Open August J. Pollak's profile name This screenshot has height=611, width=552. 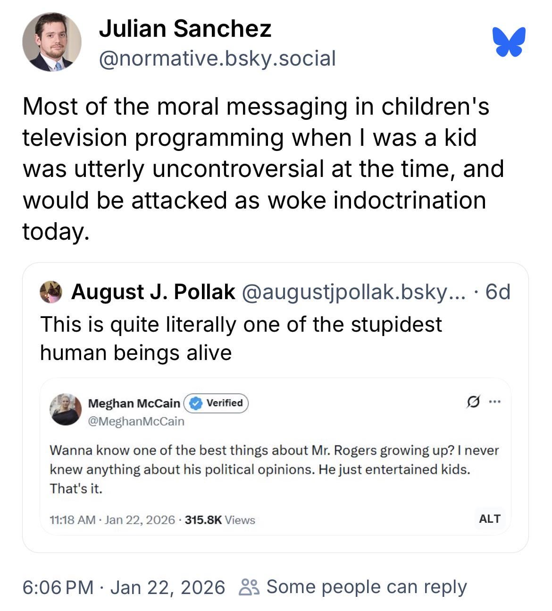[153, 292]
